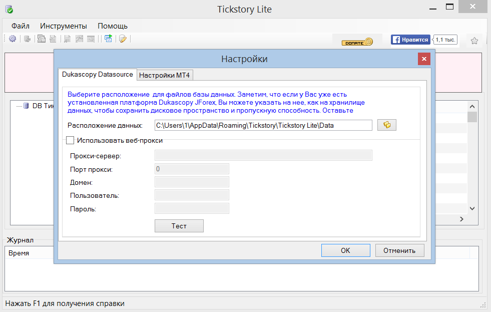Viewport: 491px width, 312px height.
Task: Click the Facebook Нравится like button
Action: tap(410, 40)
